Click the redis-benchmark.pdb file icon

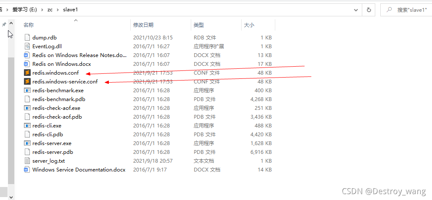[x=27, y=99]
